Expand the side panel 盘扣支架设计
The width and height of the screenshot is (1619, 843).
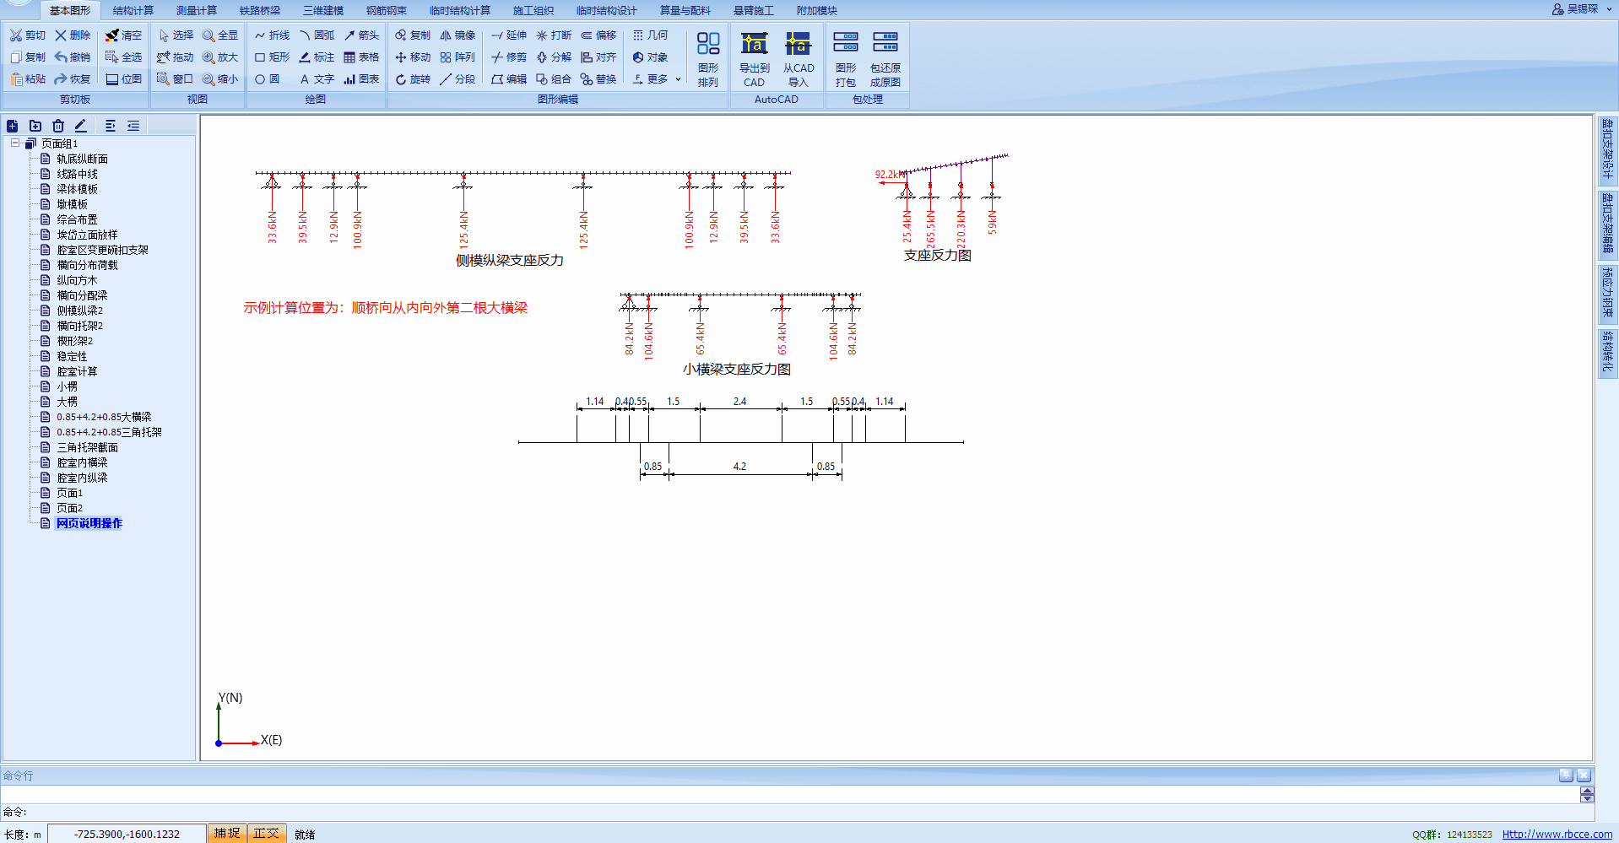click(x=1607, y=149)
